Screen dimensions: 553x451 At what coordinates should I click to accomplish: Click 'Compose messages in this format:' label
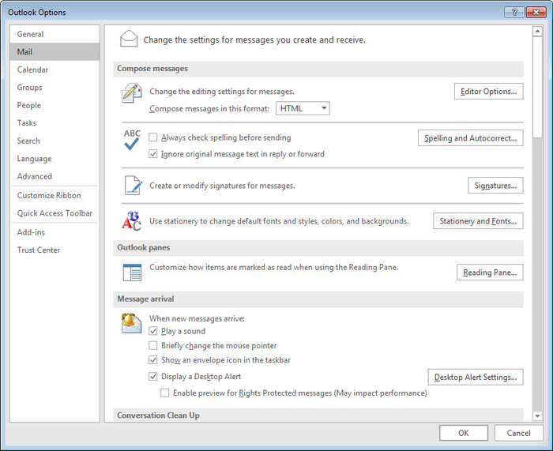[209, 109]
